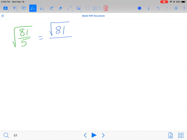Open the search magnifier
187x140 pixels.
pos(6,135)
